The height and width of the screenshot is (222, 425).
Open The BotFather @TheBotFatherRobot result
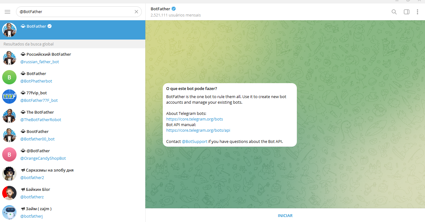(x=73, y=116)
